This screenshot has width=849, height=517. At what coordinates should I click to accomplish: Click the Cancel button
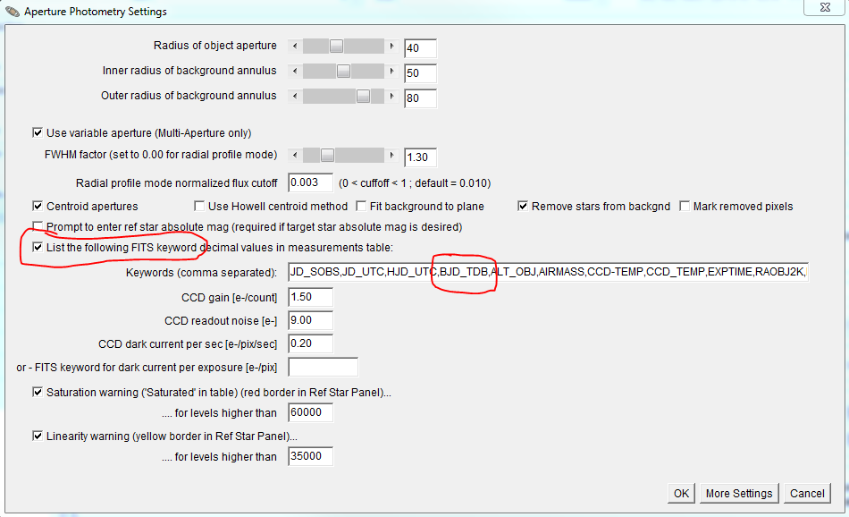pos(806,493)
